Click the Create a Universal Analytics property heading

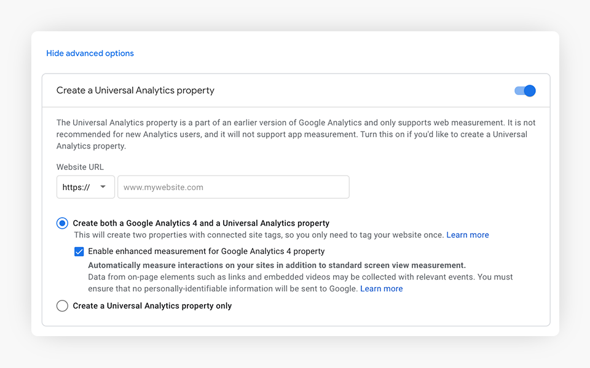point(135,90)
